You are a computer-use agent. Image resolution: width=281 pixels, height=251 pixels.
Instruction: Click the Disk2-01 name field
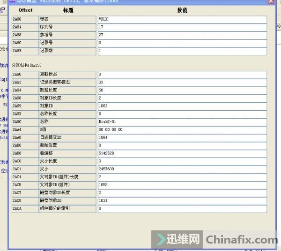[x=183, y=122]
